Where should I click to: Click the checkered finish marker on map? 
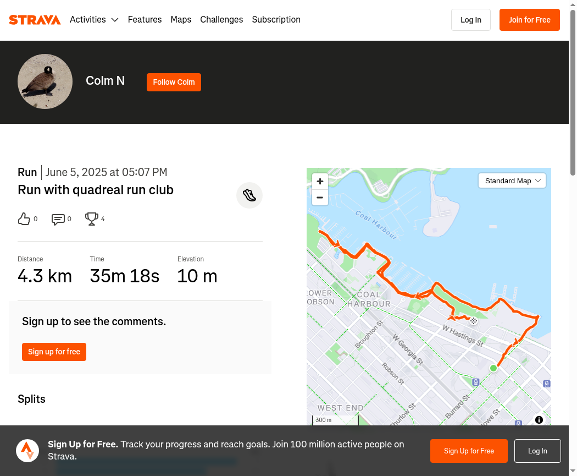click(474, 320)
